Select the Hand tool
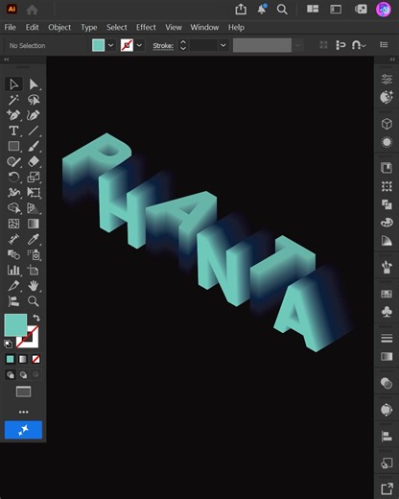Viewport: 399px width, 499px height. click(34, 285)
